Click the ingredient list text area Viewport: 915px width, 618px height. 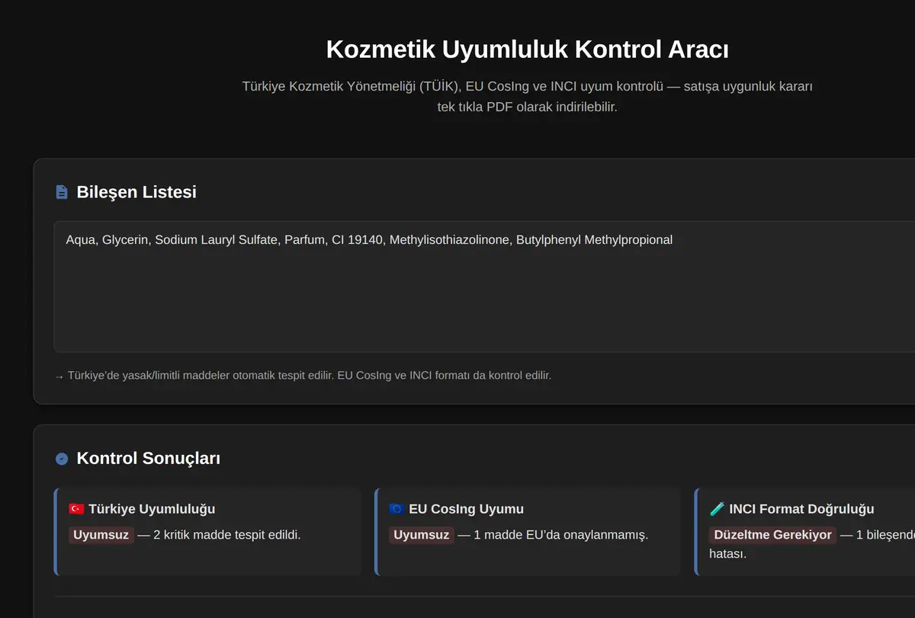pyautogui.click(x=484, y=287)
